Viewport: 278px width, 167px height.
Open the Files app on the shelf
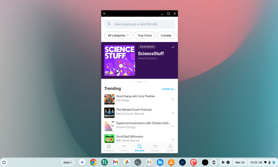click(x=160, y=162)
